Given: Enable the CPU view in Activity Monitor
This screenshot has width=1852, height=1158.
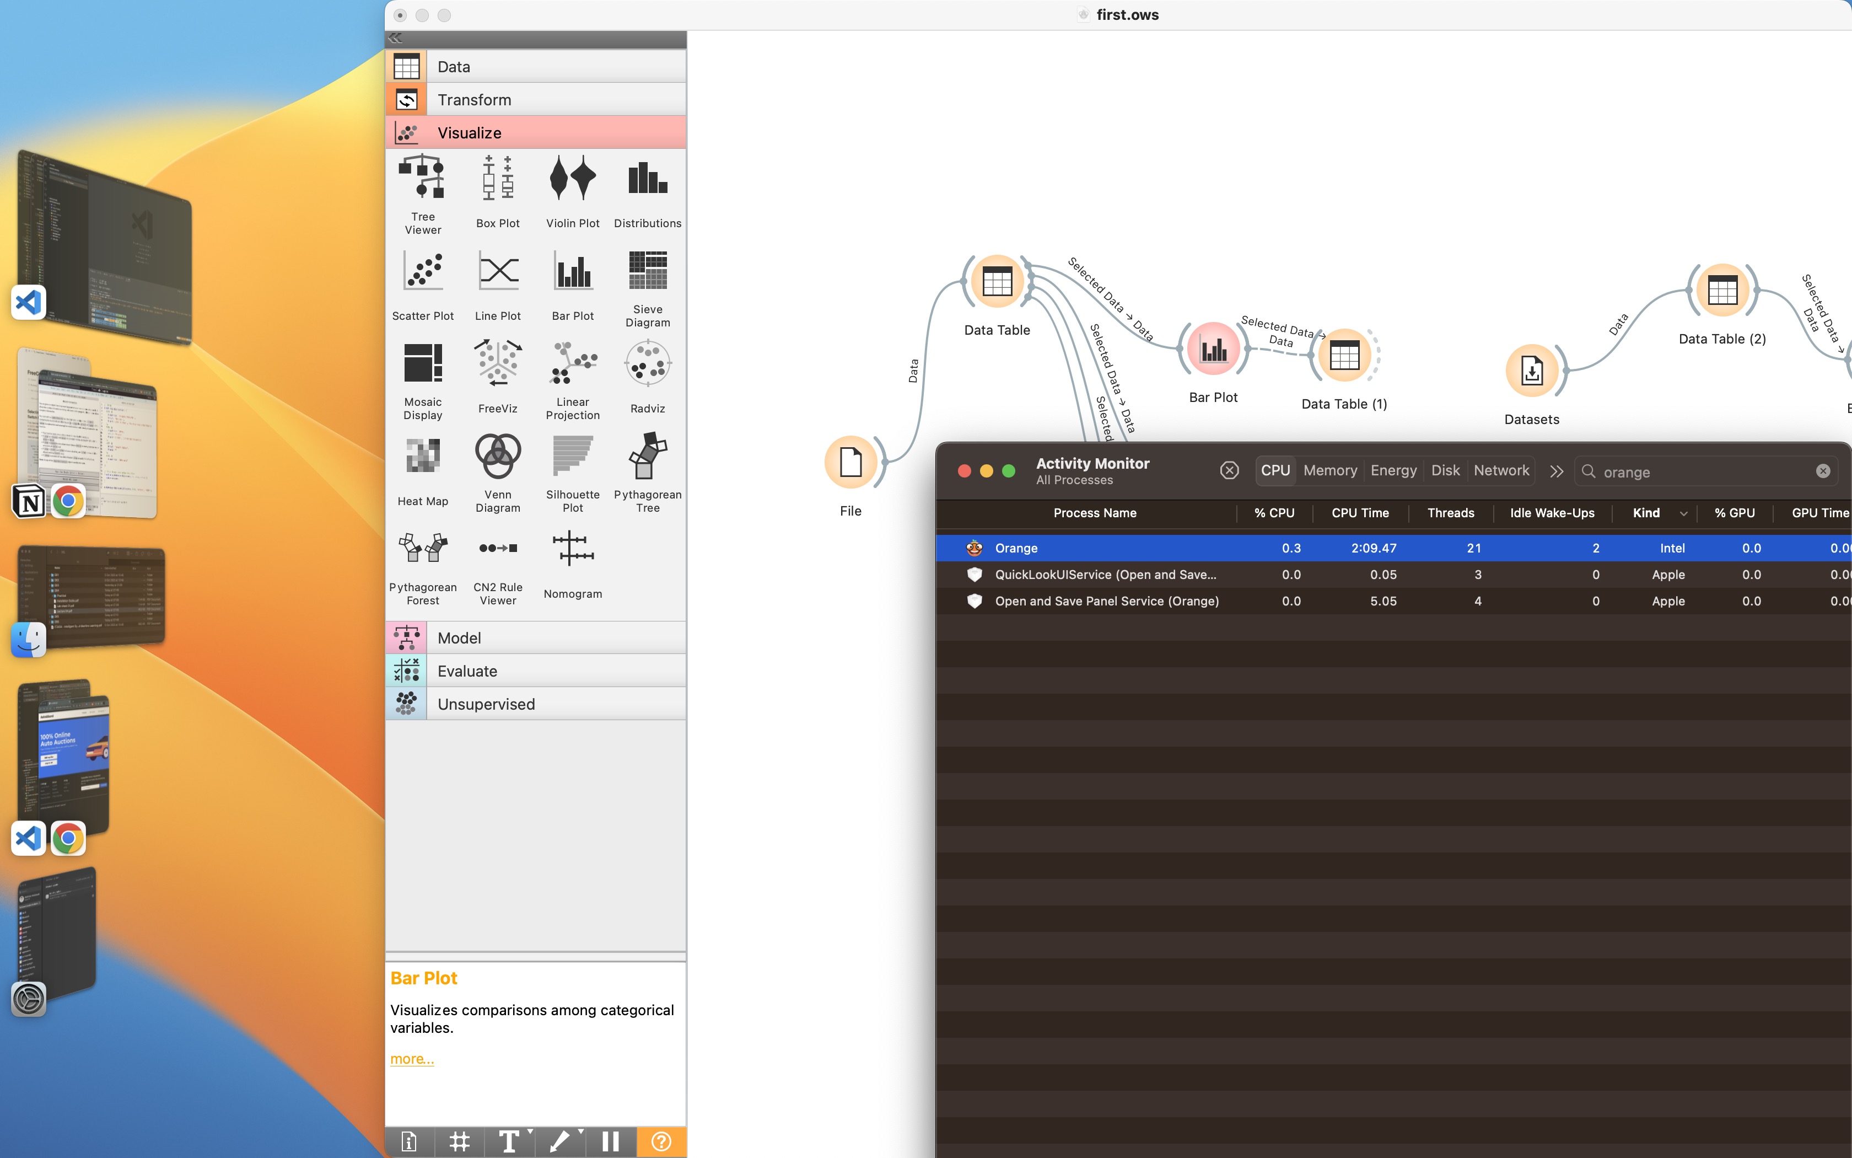Looking at the screenshot, I should click(1274, 470).
